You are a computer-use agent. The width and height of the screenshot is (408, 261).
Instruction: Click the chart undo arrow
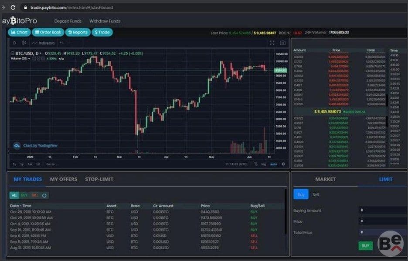point(61,43)
